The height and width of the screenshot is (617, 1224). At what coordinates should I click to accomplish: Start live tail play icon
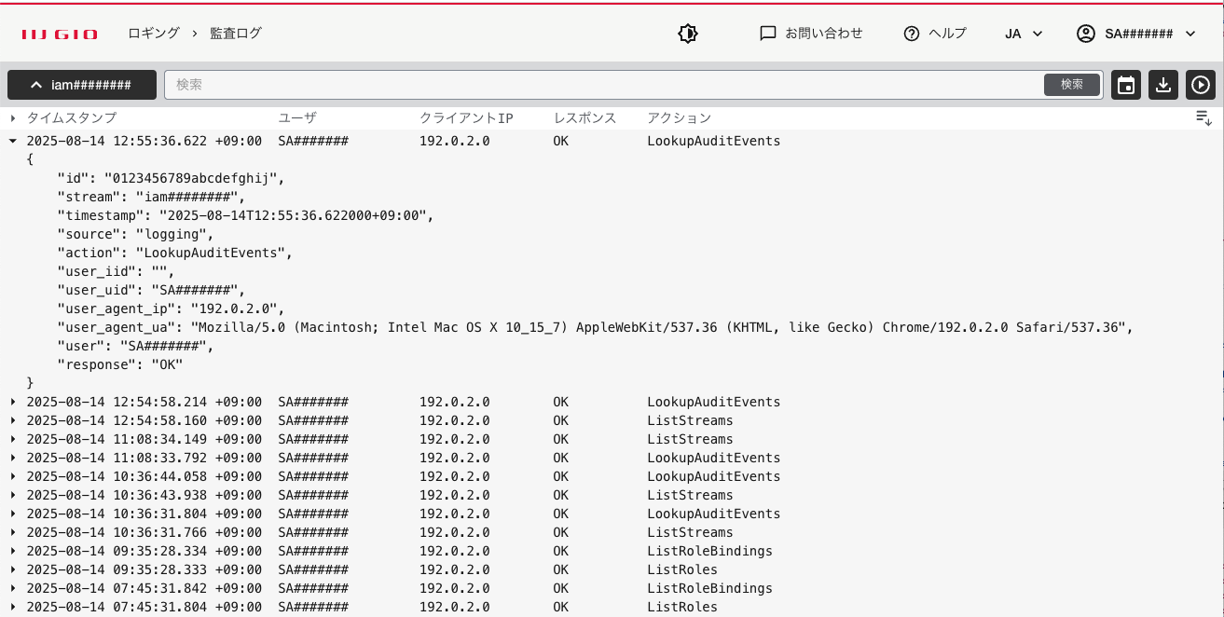pyautogui.click(x=1201, y=85)
